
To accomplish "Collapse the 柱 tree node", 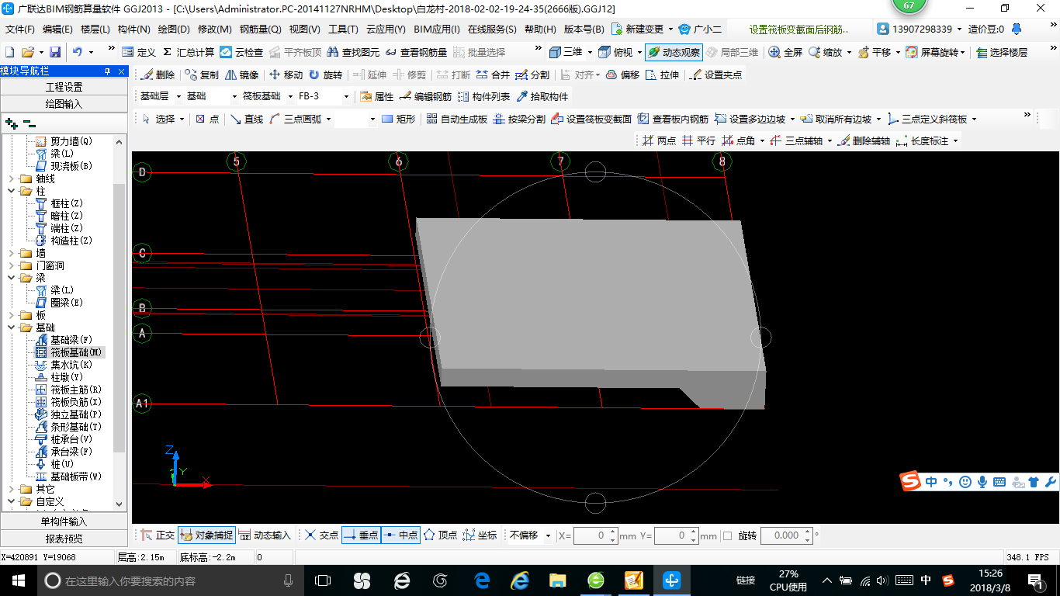I will pos(11,191).
